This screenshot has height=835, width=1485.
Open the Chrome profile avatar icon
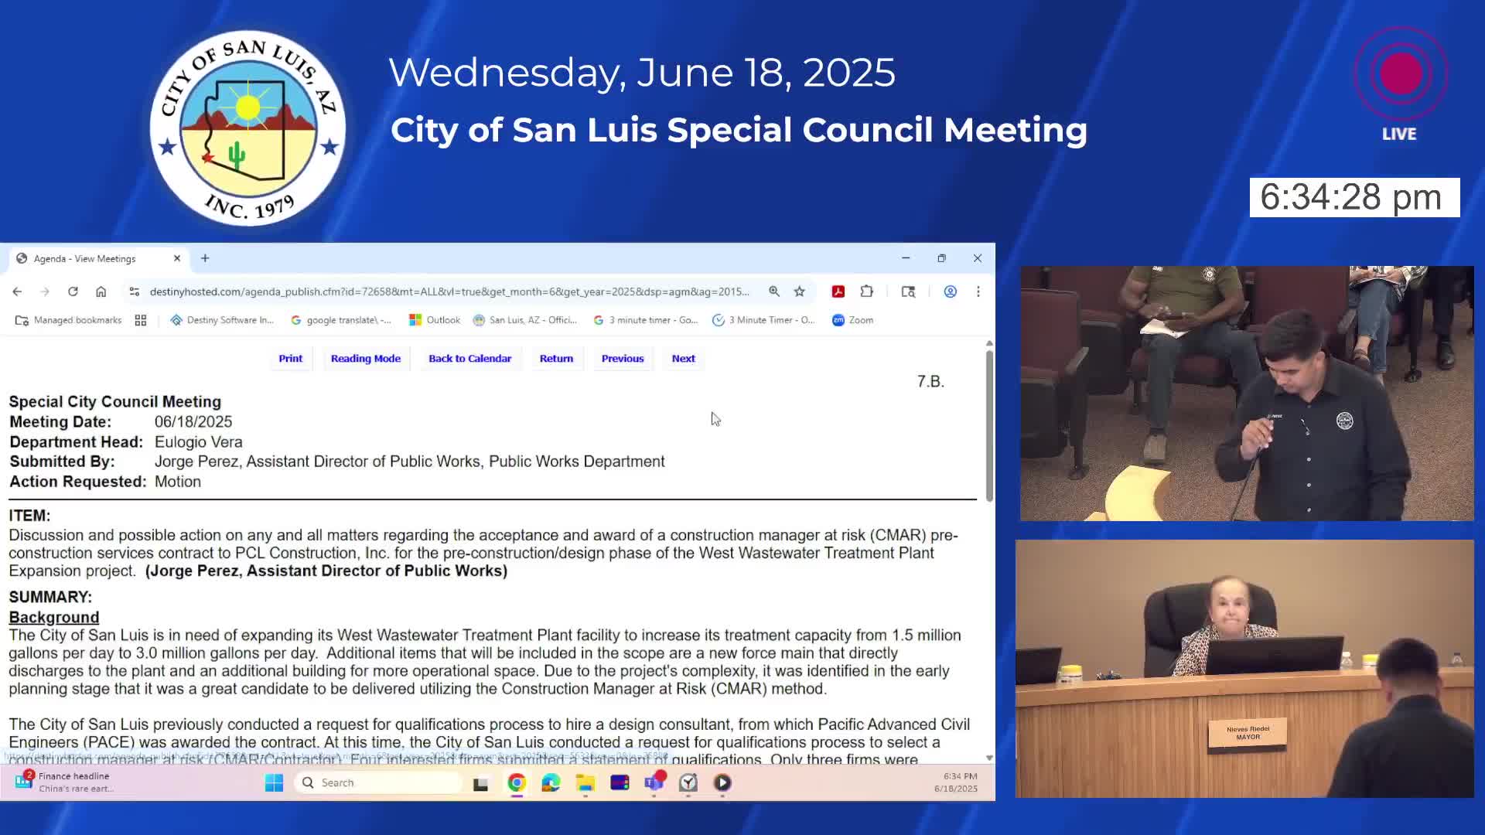(x=950, y=291)
